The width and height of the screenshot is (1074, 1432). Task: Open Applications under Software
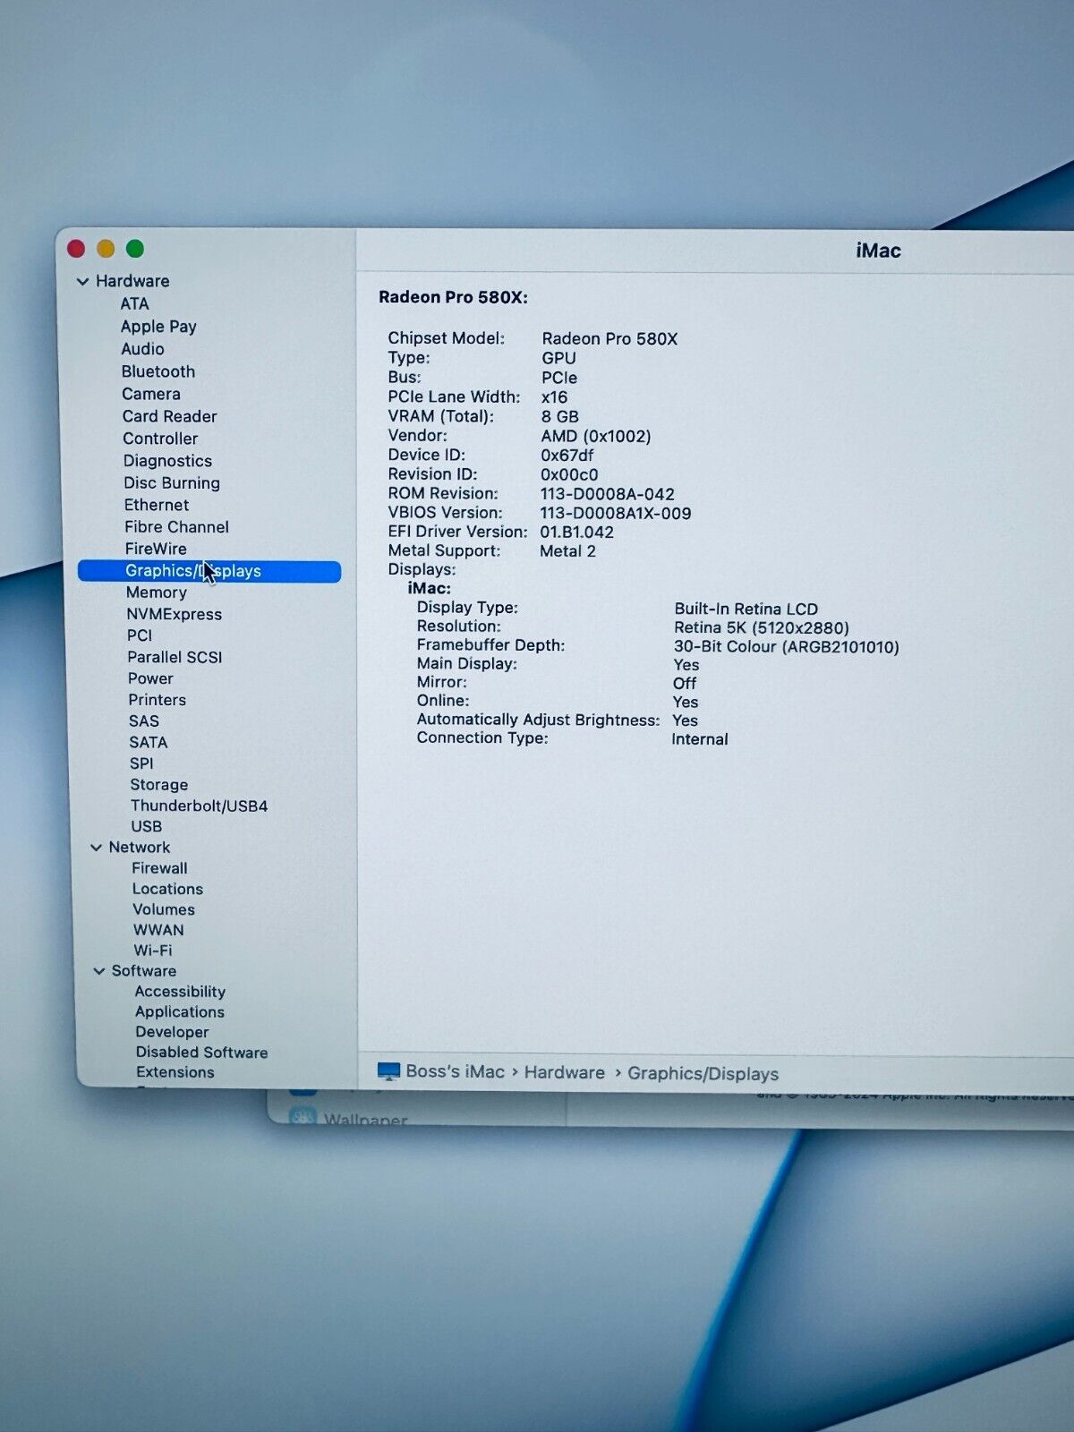tap(180, 1012)
